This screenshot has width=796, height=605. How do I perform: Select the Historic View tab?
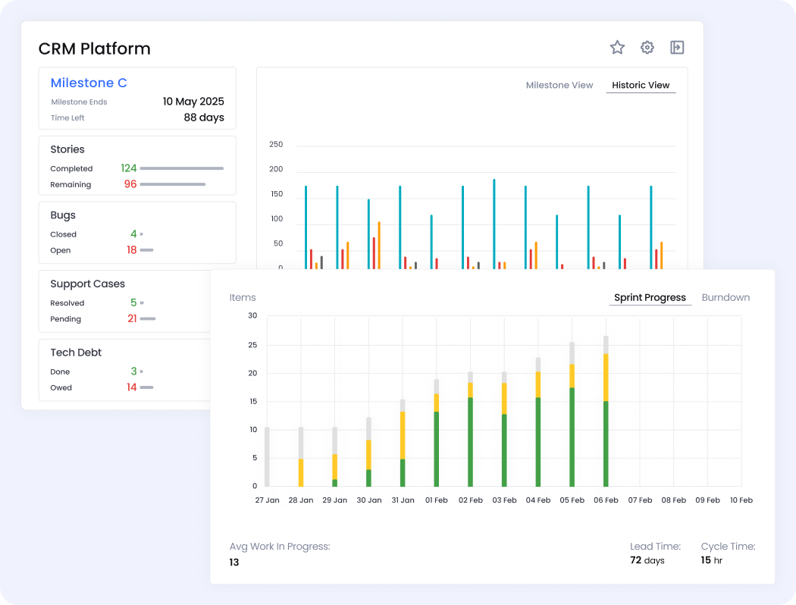pyautogui.click(x=641, y=85)
